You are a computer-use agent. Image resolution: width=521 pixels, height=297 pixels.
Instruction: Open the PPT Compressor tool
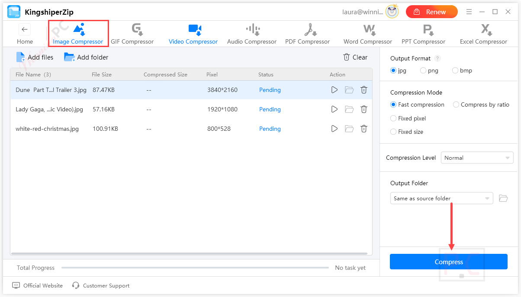pos(423,34)
